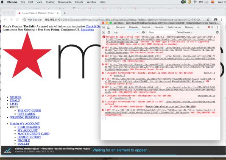Click the red Macy's star logo
The width and height of the screenshot is (226, 160).
[x=27, y=55]
